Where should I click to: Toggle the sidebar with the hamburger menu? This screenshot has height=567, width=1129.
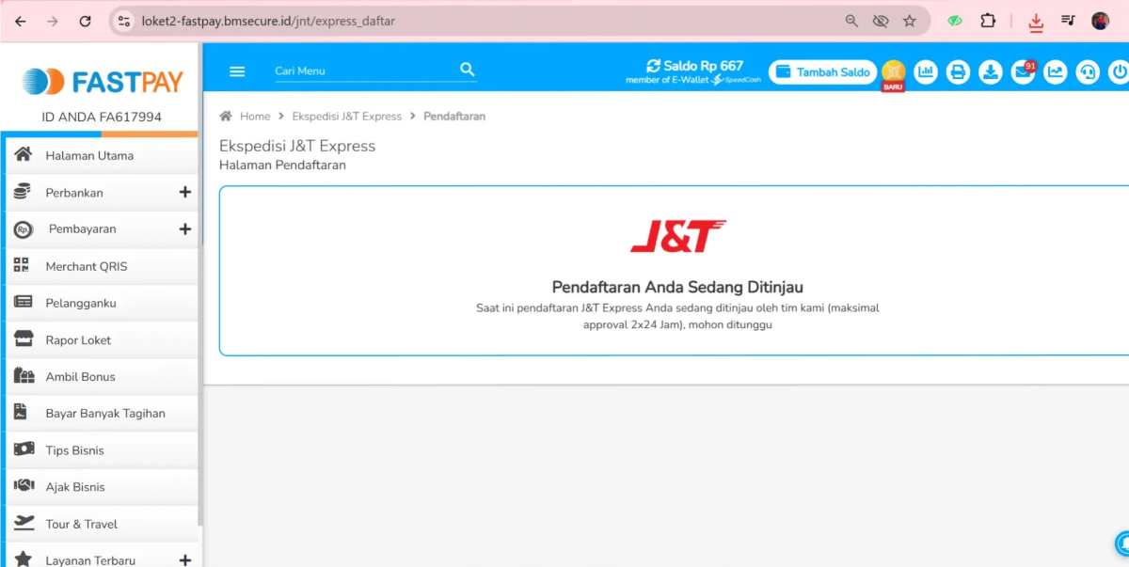click(237, 71)
